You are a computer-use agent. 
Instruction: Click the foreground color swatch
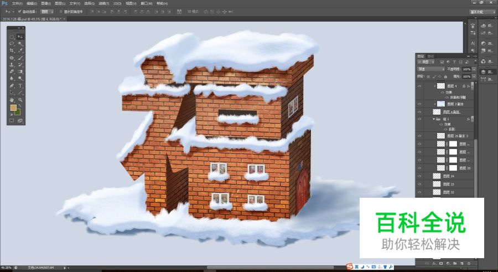pyautogui.click(x=13, y=107)
